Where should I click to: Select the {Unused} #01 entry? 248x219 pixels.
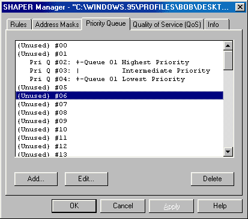click(x=119, y=54)
